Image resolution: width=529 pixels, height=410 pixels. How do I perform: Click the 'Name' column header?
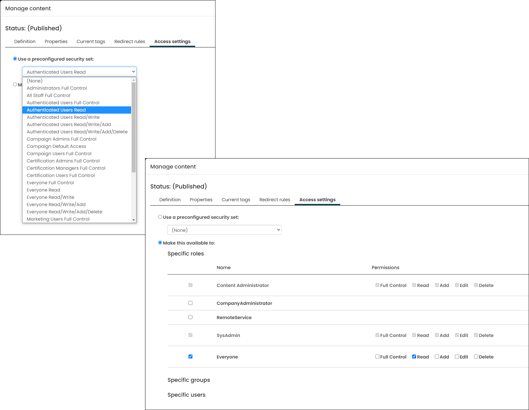(x=224, y=268)
